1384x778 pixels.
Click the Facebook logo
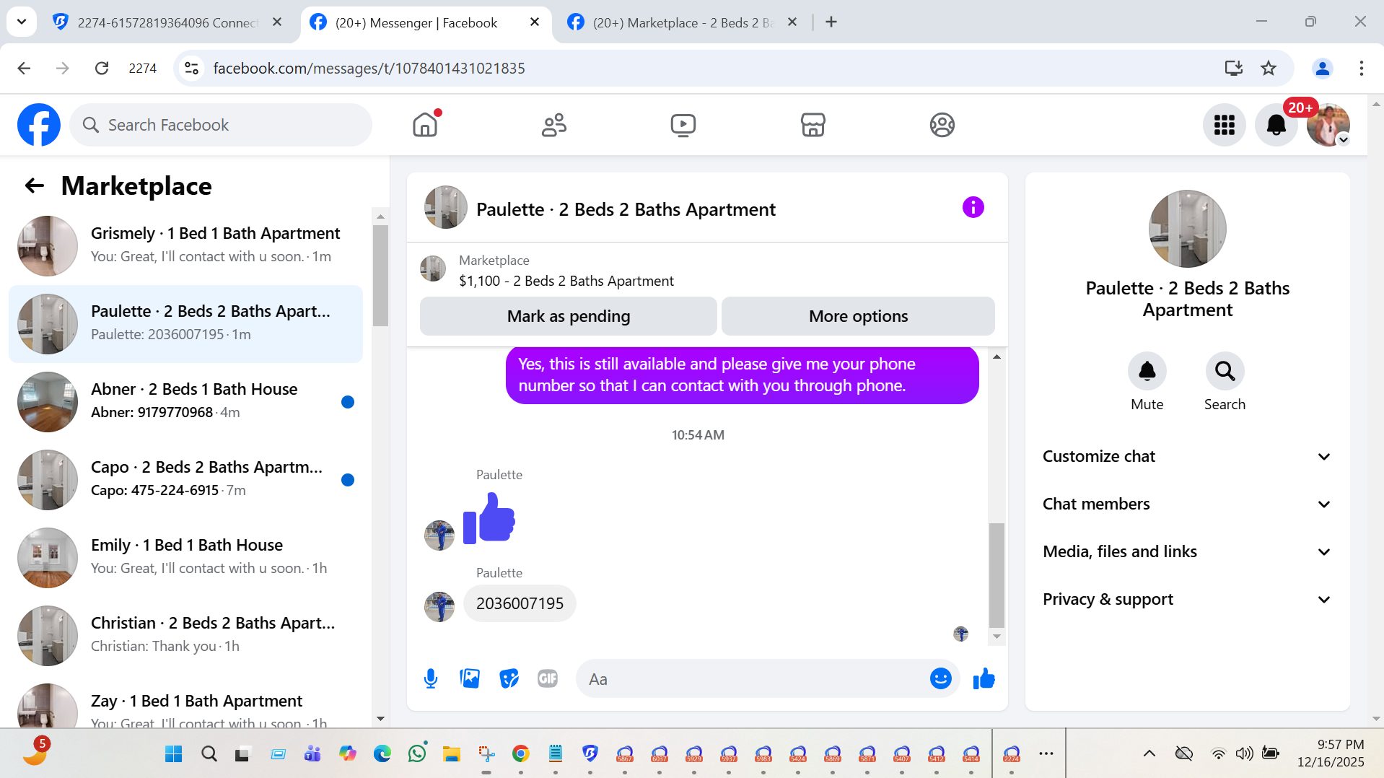click(x=39, y=125)
